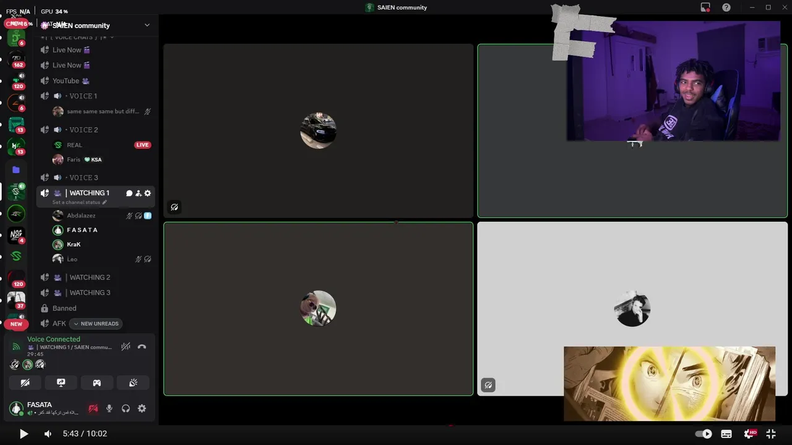Create invite for WATCHING 1 channel
The height and width of the screenshot is (445, 792).
pyautogui.click(x=139, y=193)
